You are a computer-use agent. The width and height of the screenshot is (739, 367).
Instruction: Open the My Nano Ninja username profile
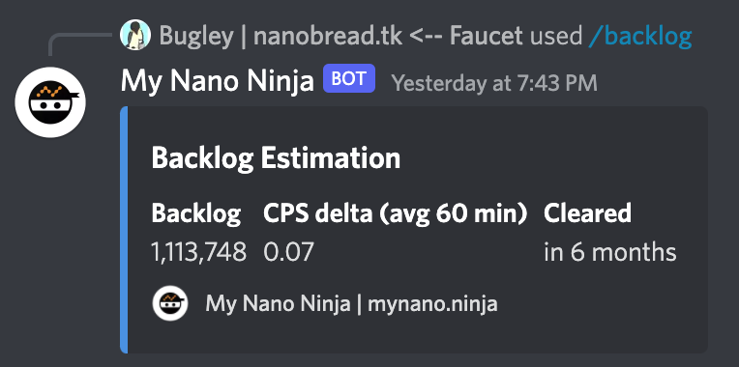218,81
